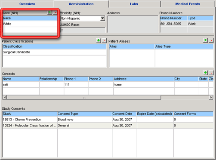This screenshot has height=160, width=216.
Task: Click the home address cell in Contacts
Action: 144,85
